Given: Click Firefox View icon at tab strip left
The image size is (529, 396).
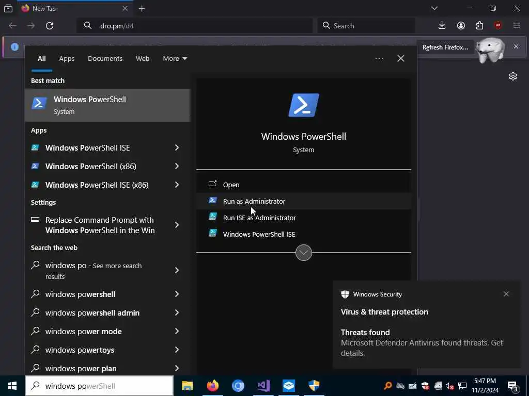Looking at the screenshot, I should coord(8,9).
